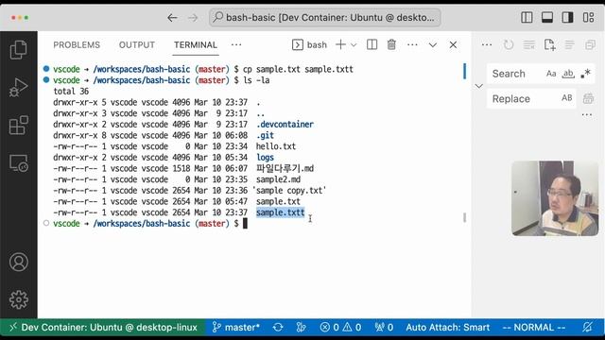Go forward with the right arrow

pos(193,18)
